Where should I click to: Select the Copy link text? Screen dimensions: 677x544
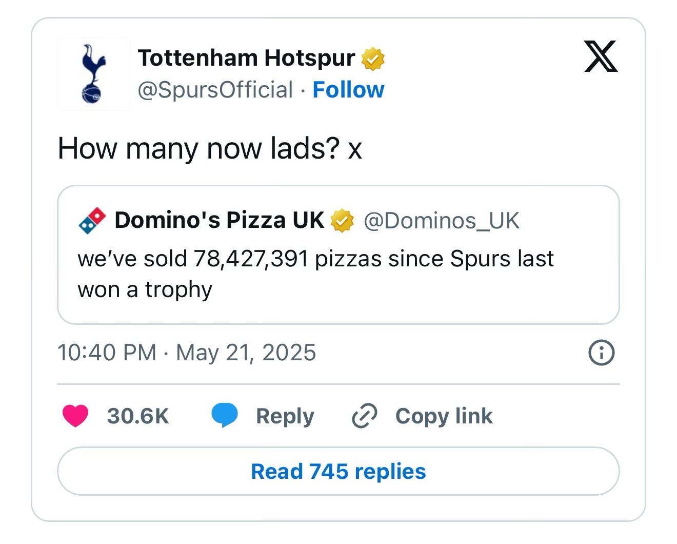coord(444,416)
